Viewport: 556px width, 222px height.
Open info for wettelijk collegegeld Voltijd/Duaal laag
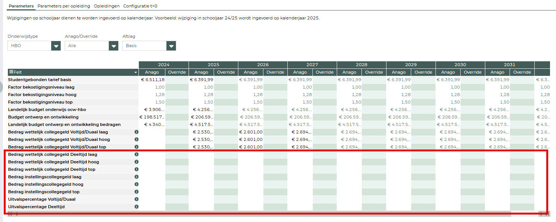coord(137,132)
